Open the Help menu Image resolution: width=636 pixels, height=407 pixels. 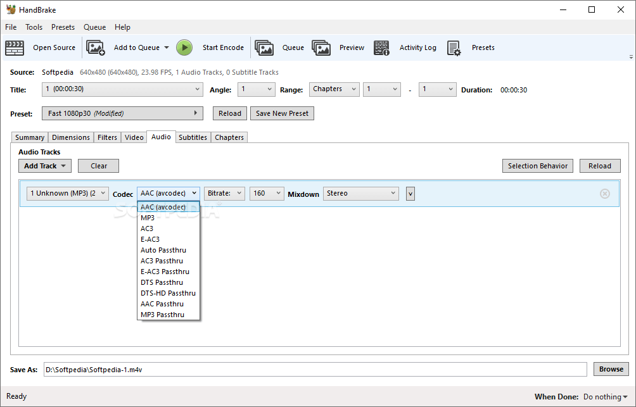pyautogui.click(x=122, y=27)
